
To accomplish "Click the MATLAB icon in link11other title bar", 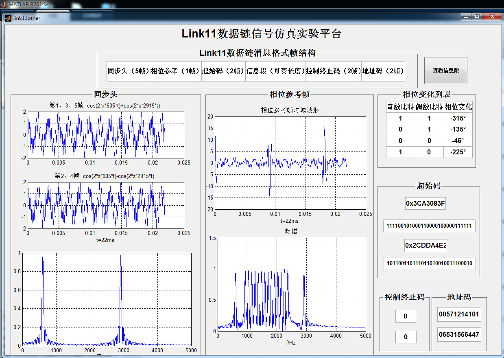I will 8,18.
